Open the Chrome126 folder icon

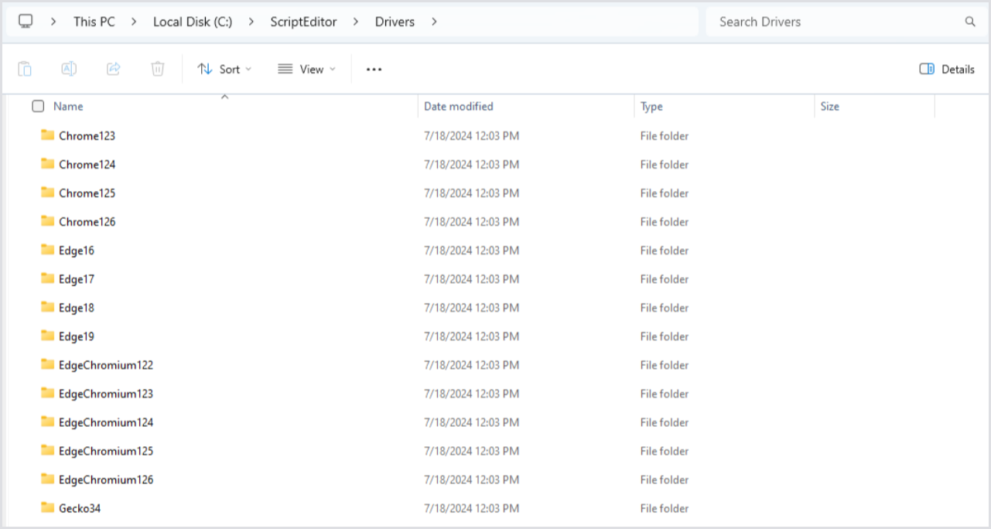coord(48,221)
